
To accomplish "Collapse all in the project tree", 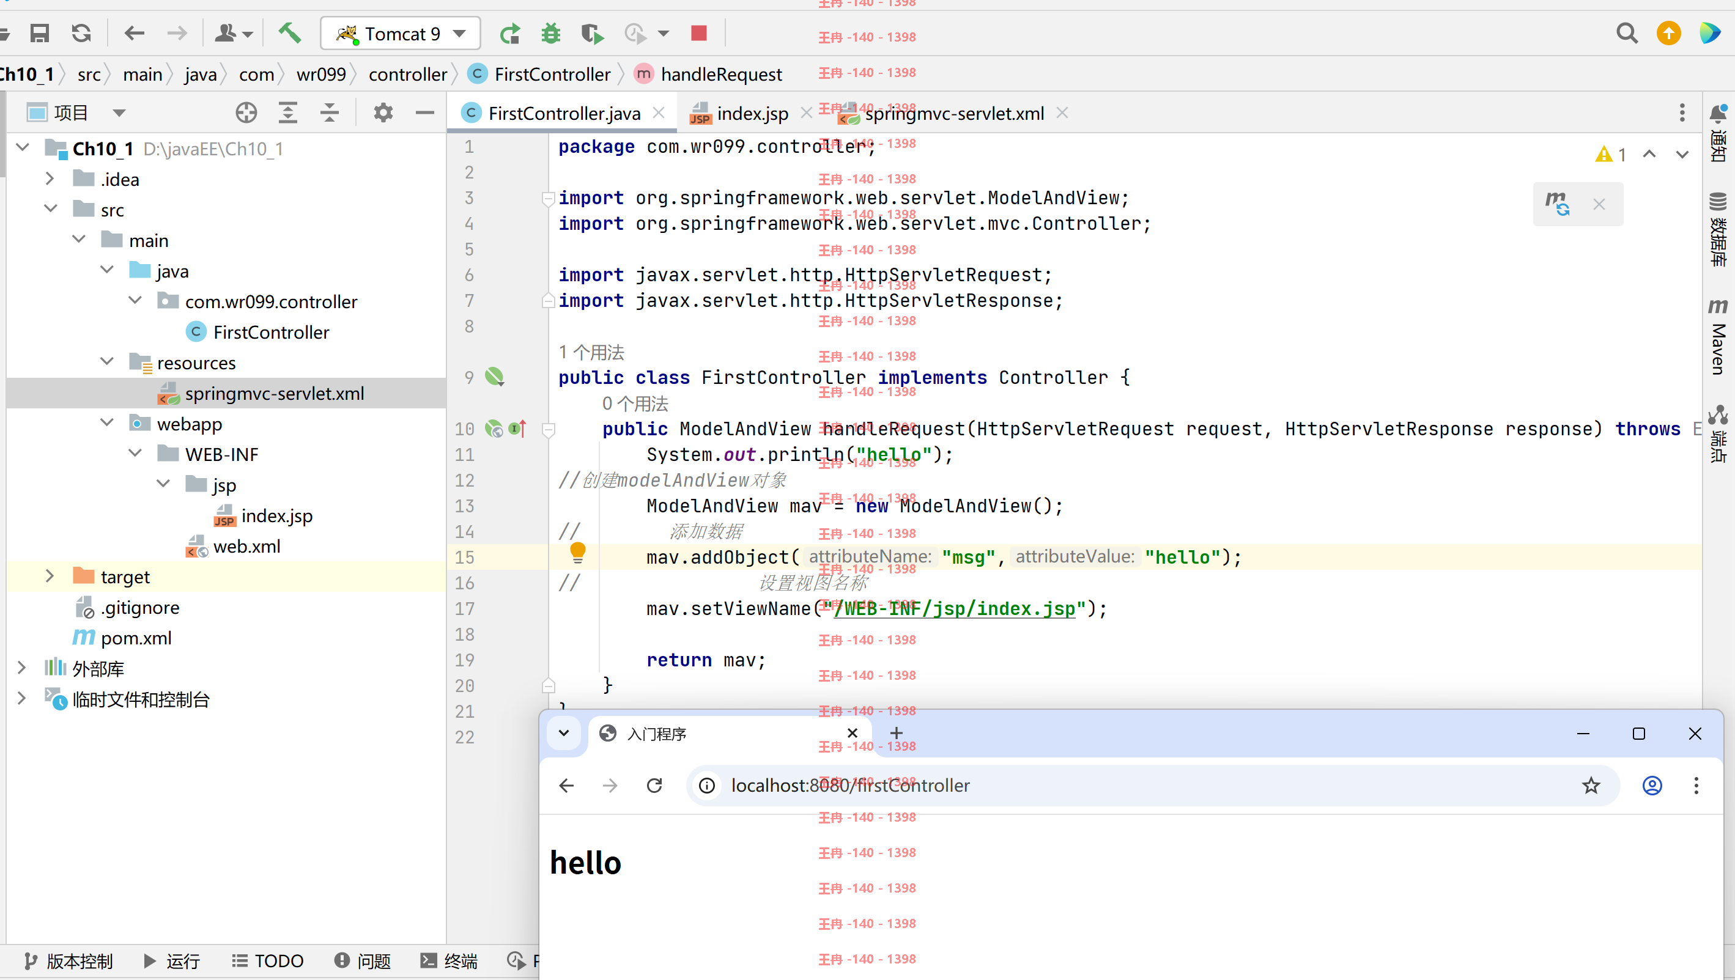I will point(330,112).
